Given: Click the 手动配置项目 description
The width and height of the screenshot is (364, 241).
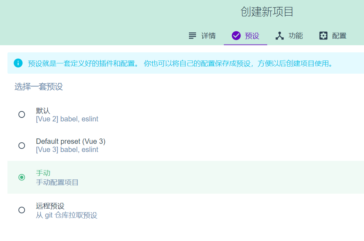Looking at the screenshot, I should 57,183.
